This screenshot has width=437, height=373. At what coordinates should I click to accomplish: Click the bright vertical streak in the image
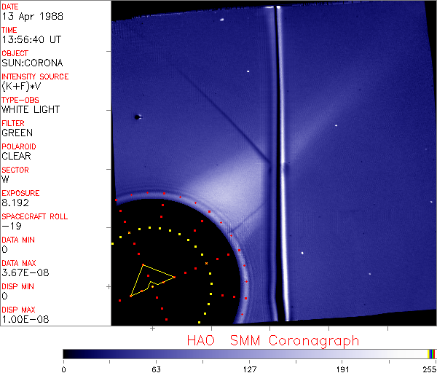279,160
